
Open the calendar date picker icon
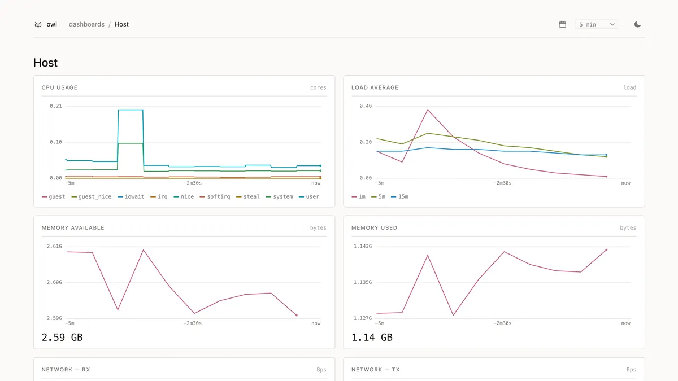click(x=562, y=24)
